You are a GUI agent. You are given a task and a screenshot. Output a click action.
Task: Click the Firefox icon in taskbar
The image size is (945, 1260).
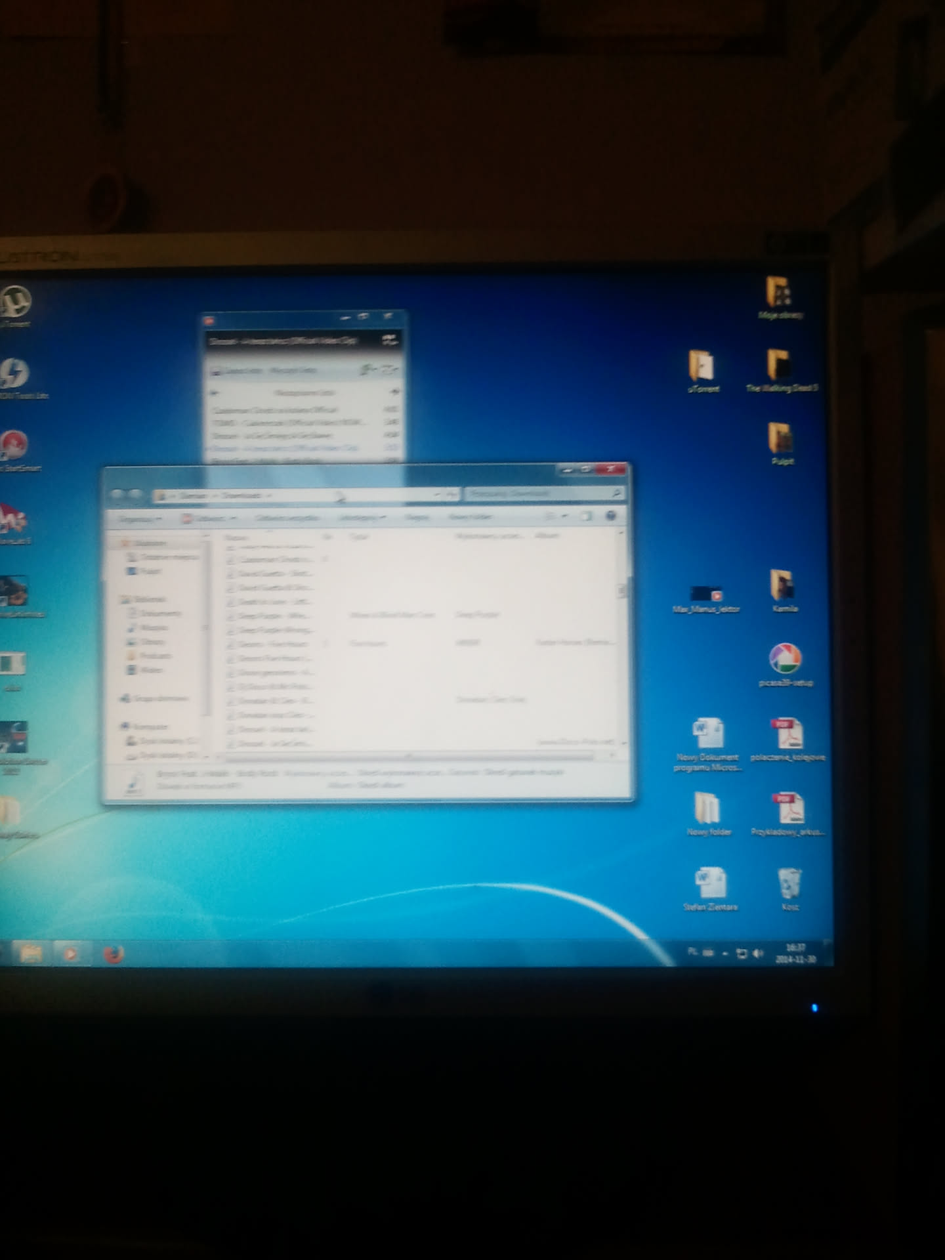tap(114, 954)
